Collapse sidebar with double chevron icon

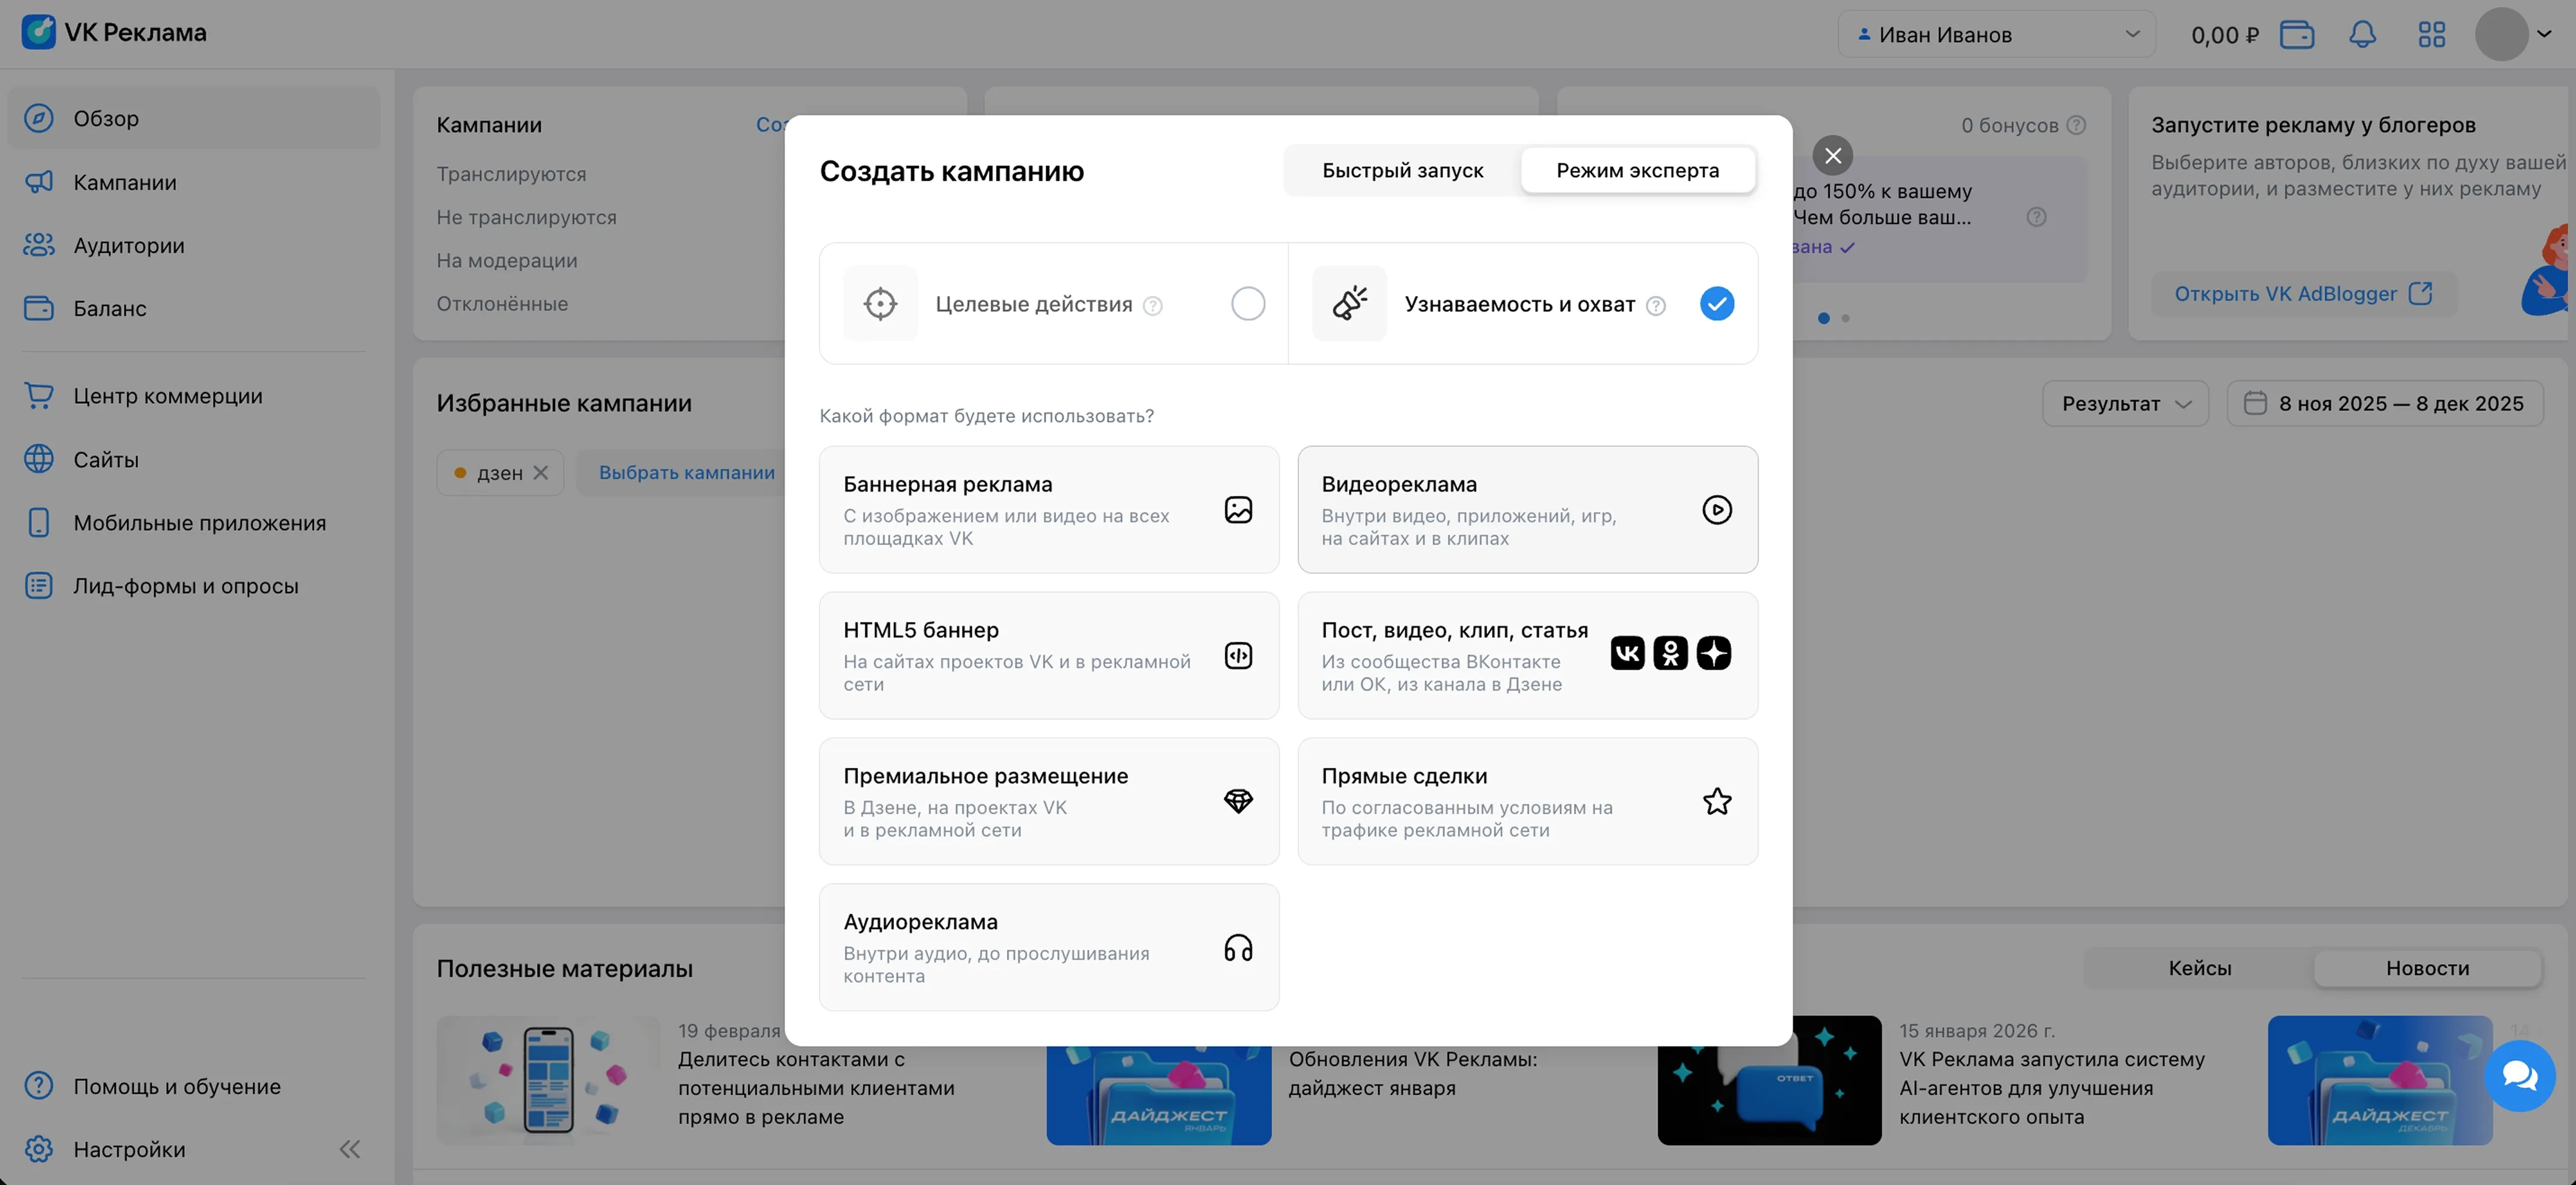[x=349, y=1149]
